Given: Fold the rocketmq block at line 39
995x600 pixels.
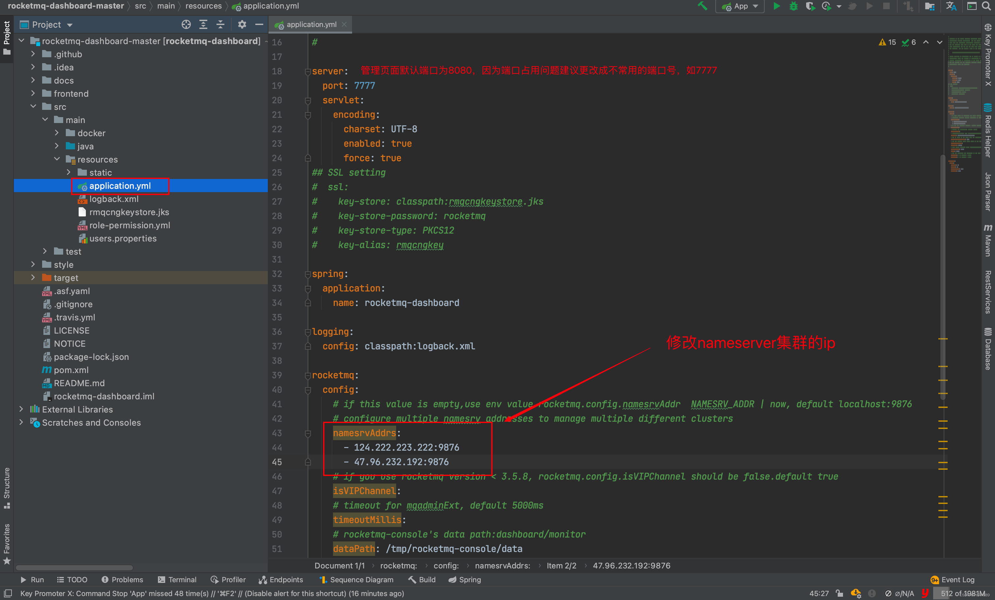Looking at the screenshot, I should pyautogui.click(x=308, y=376).
